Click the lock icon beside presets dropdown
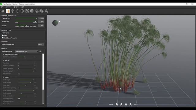Viewport: 196px width, 110px height. [40, 51]
